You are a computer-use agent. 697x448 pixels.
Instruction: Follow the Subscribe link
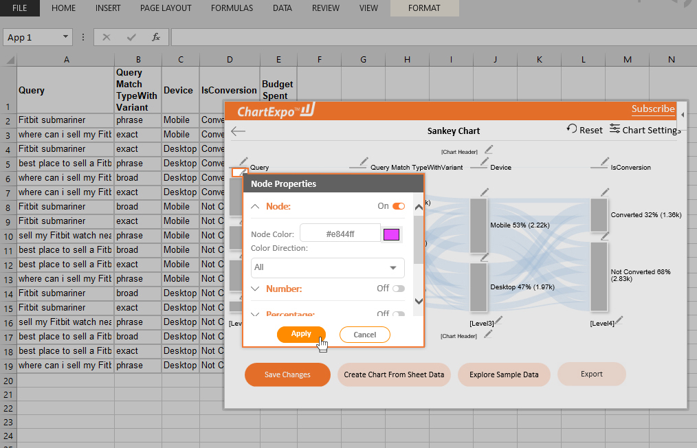pos(653,109)
